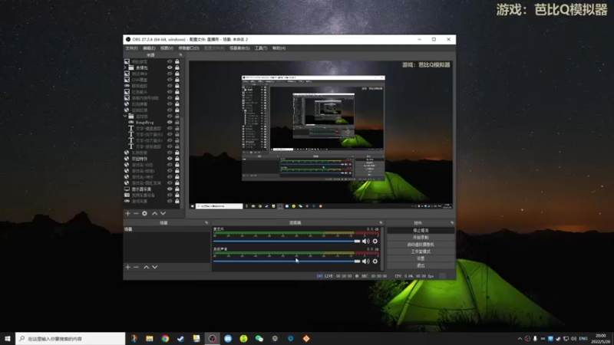614x345 pixels.
Task: Open the 视图(V) menu
Action: tap(167, 48)
